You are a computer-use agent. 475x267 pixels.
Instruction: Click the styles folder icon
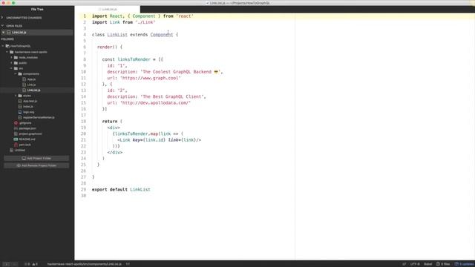pos(20,96)
